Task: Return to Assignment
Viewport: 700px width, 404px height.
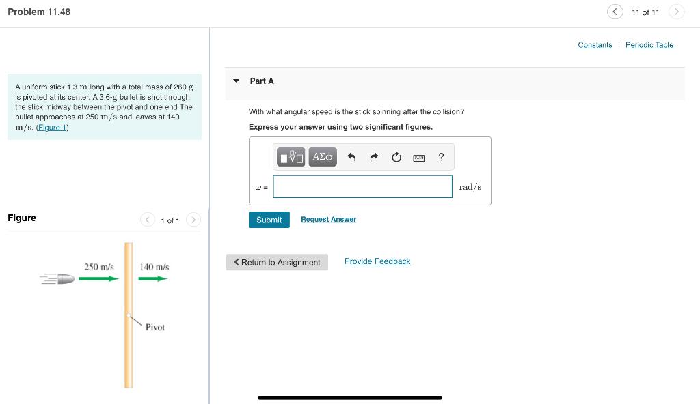Action: 278,262
